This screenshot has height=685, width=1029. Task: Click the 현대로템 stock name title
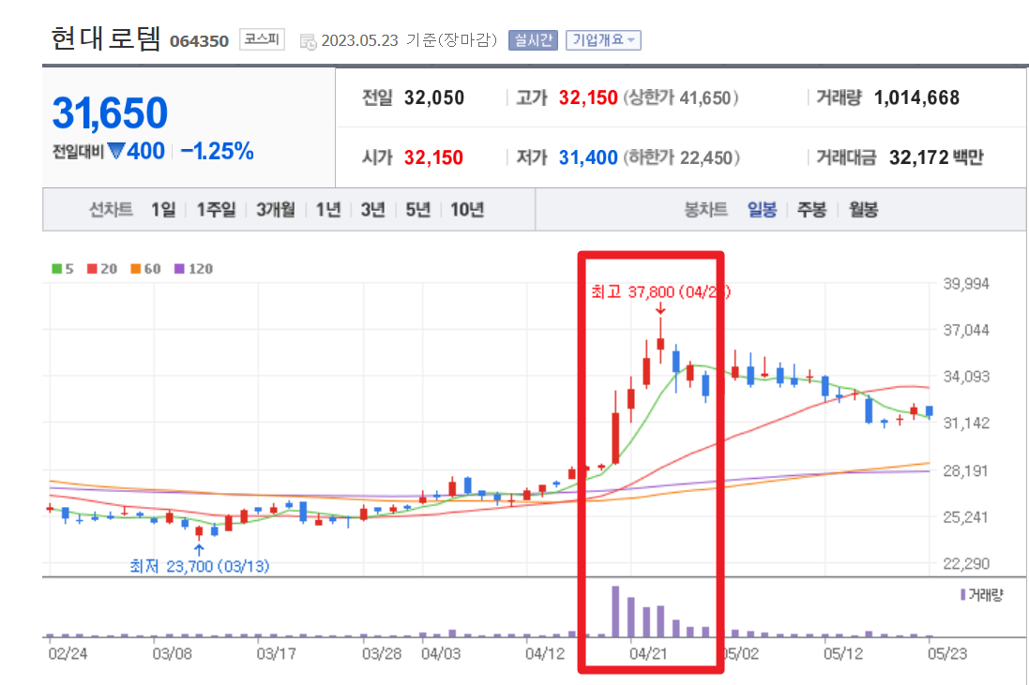point(106,38)
